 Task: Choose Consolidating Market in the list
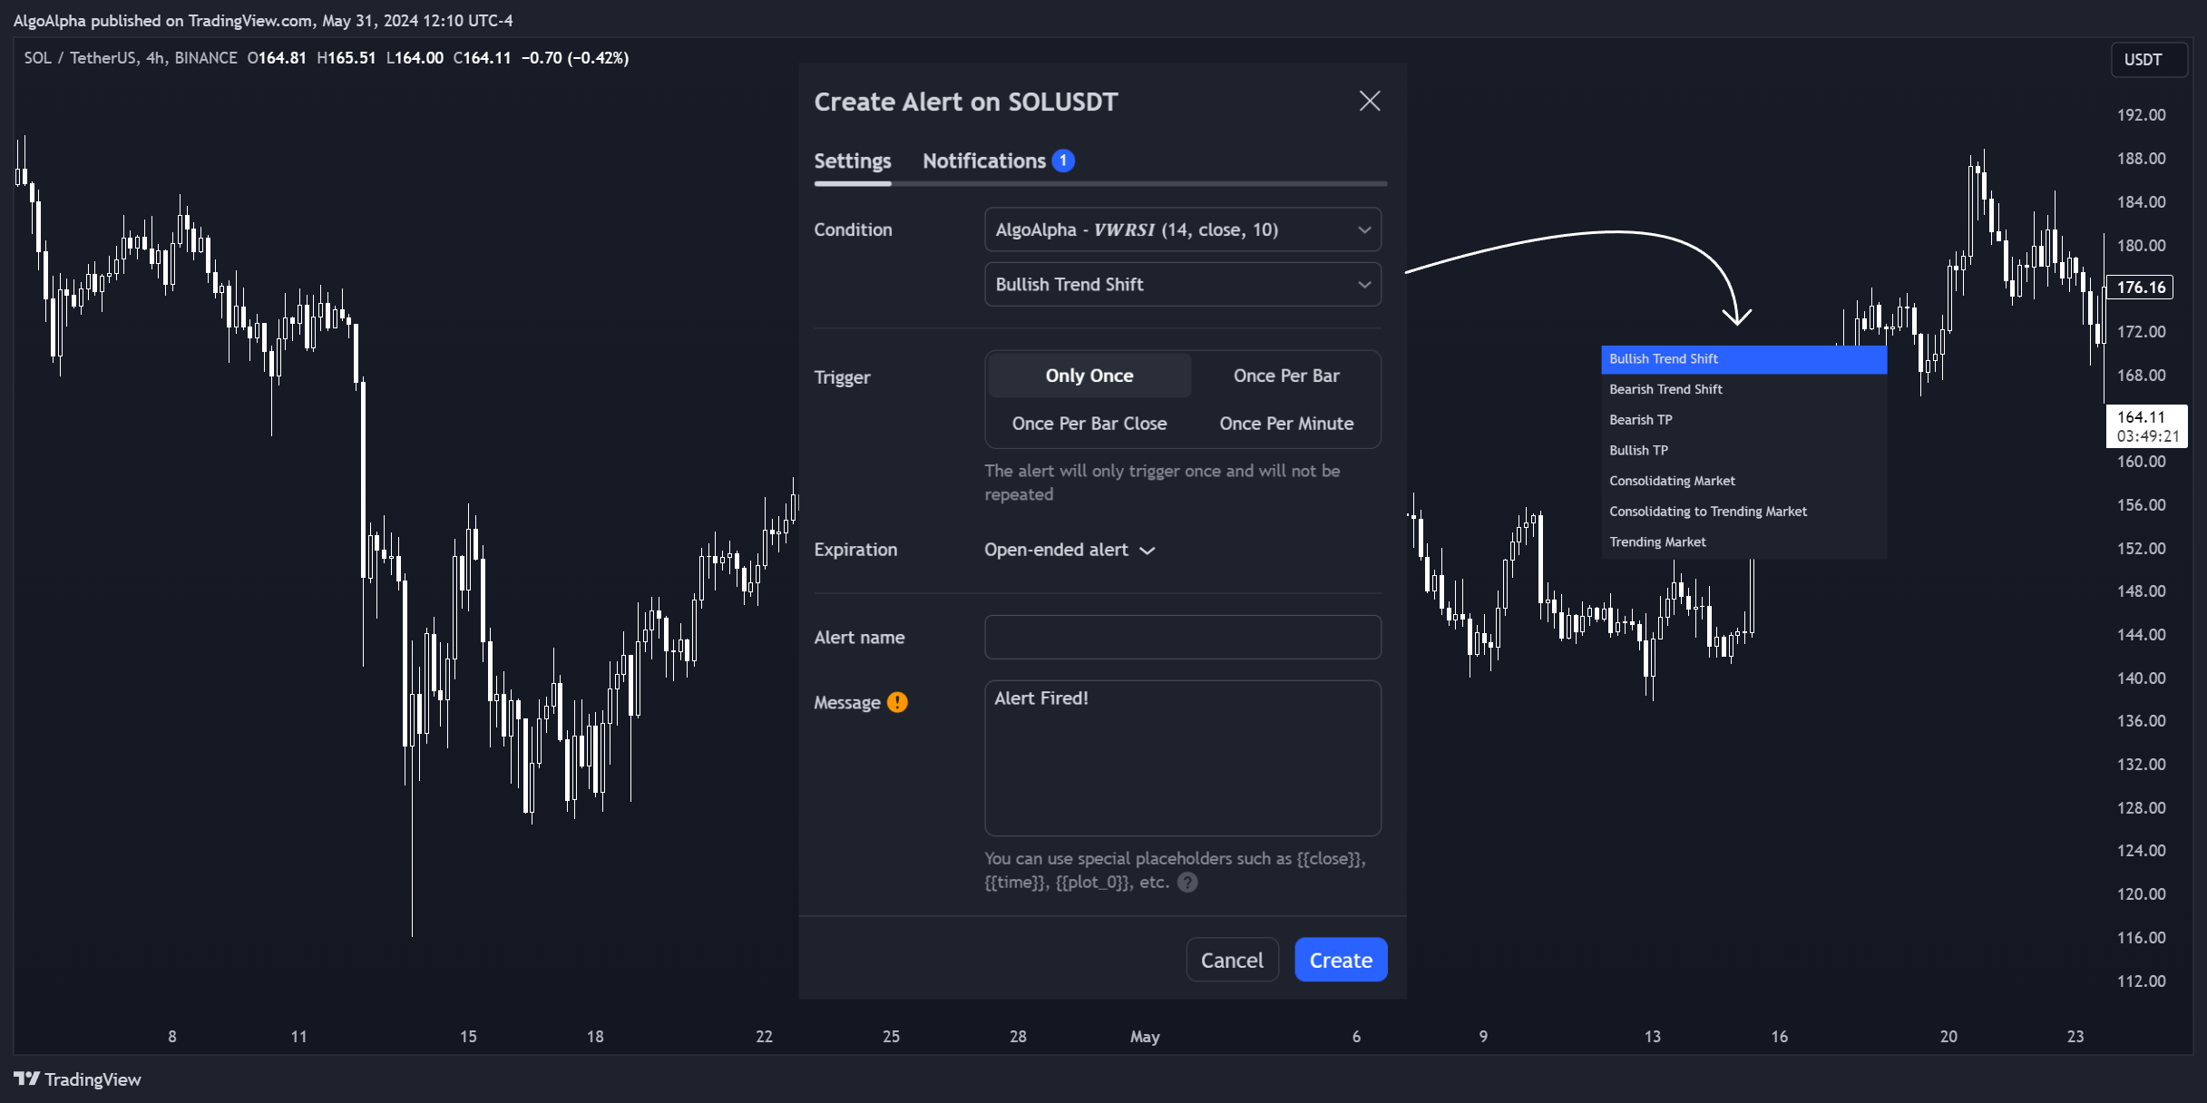tap(1743, 481)
